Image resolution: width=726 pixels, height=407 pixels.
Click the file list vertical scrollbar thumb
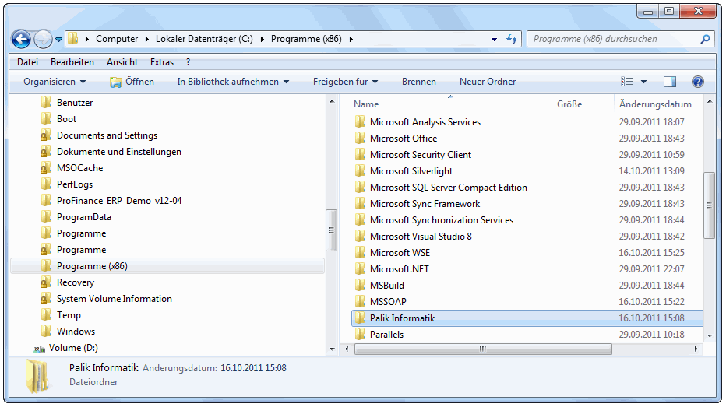click(x=709, y=205)
